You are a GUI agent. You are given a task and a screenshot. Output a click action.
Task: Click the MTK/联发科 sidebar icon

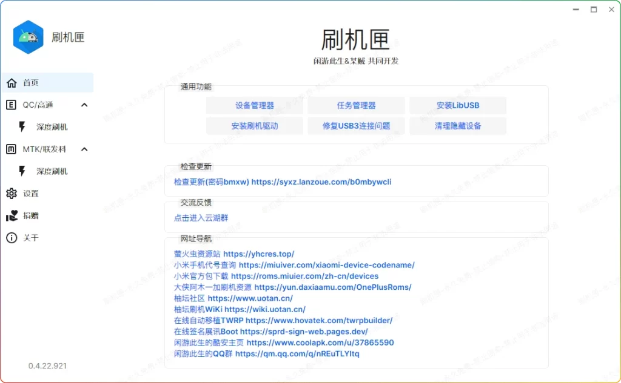coord(12,149)
